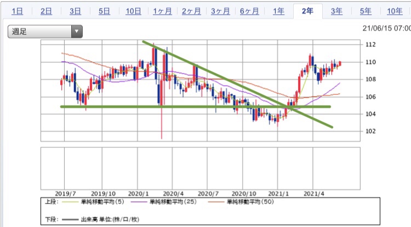Click the 104 price axis label
This screenshot has width=411, height=227.
click(x=370, y=114)
